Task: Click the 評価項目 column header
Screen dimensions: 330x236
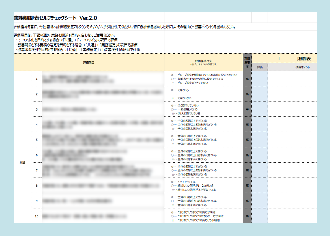Action: [x=89, y=63]
